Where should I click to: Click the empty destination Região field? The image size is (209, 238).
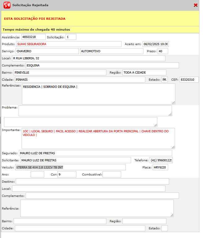coord(144,221)
